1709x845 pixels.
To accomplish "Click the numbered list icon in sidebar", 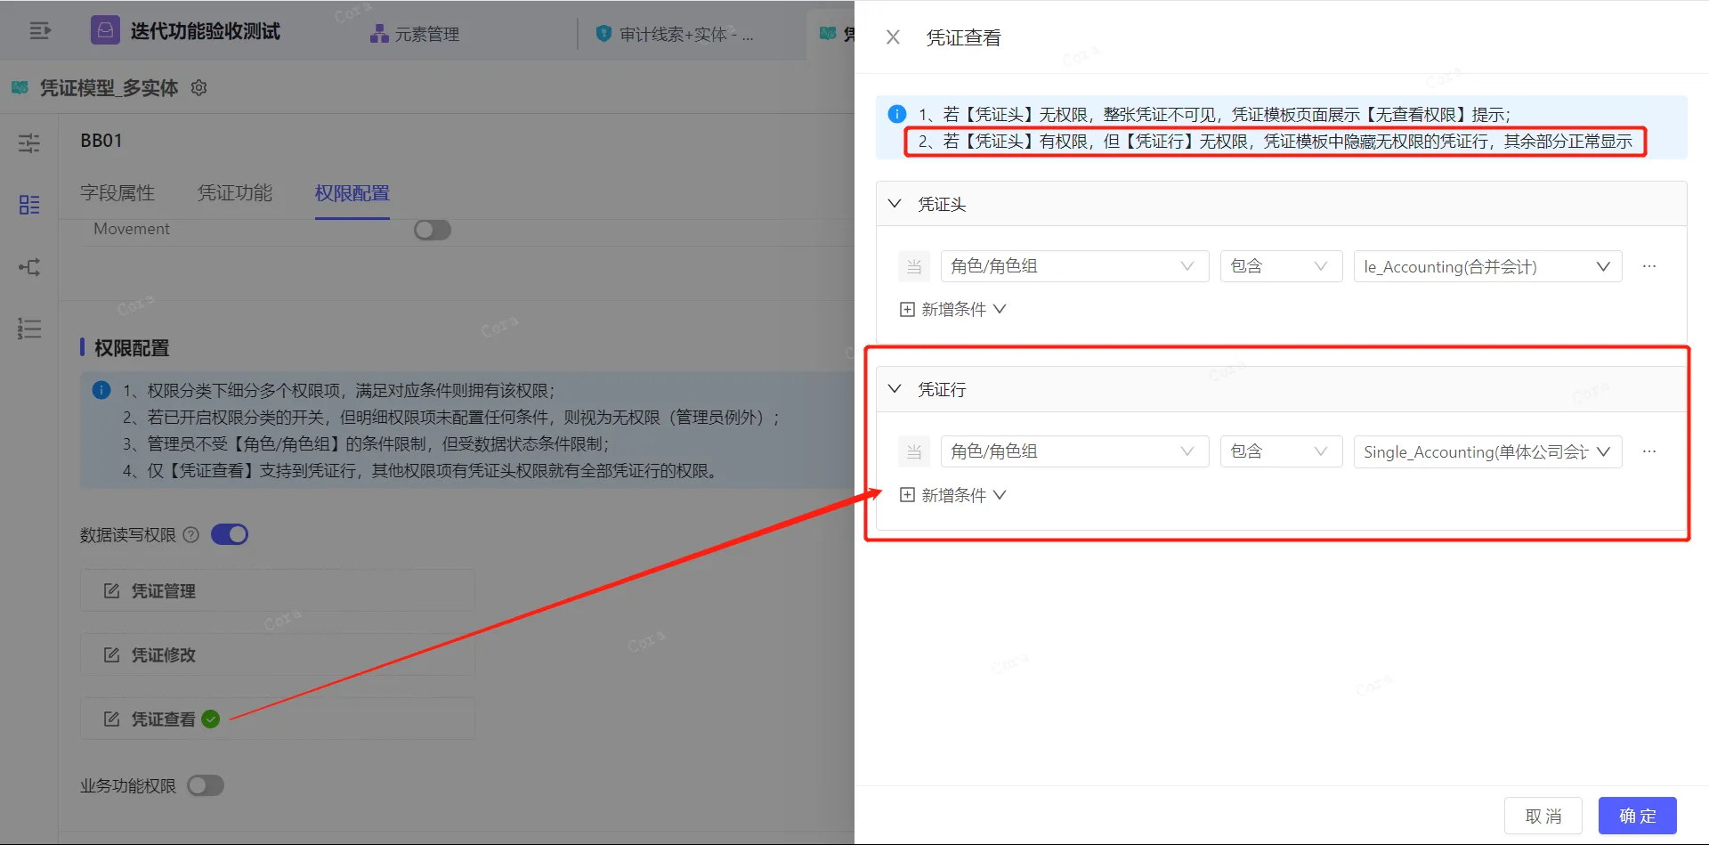I will [x=29, y=329].
